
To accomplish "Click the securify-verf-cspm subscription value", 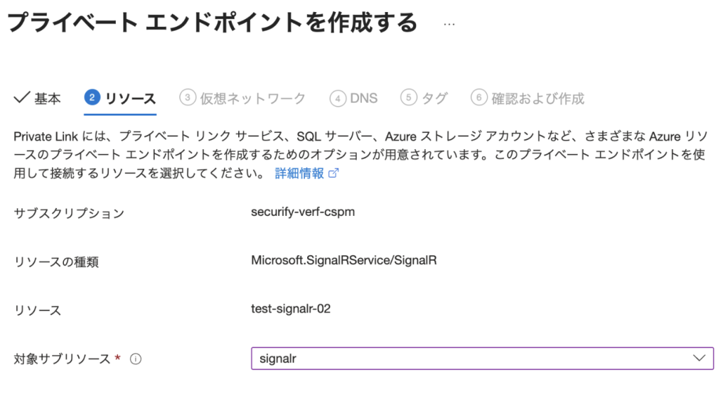I will tap(303, 212).
